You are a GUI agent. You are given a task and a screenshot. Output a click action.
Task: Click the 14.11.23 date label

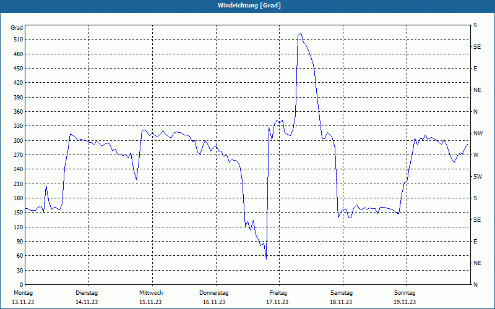(87, 302)
